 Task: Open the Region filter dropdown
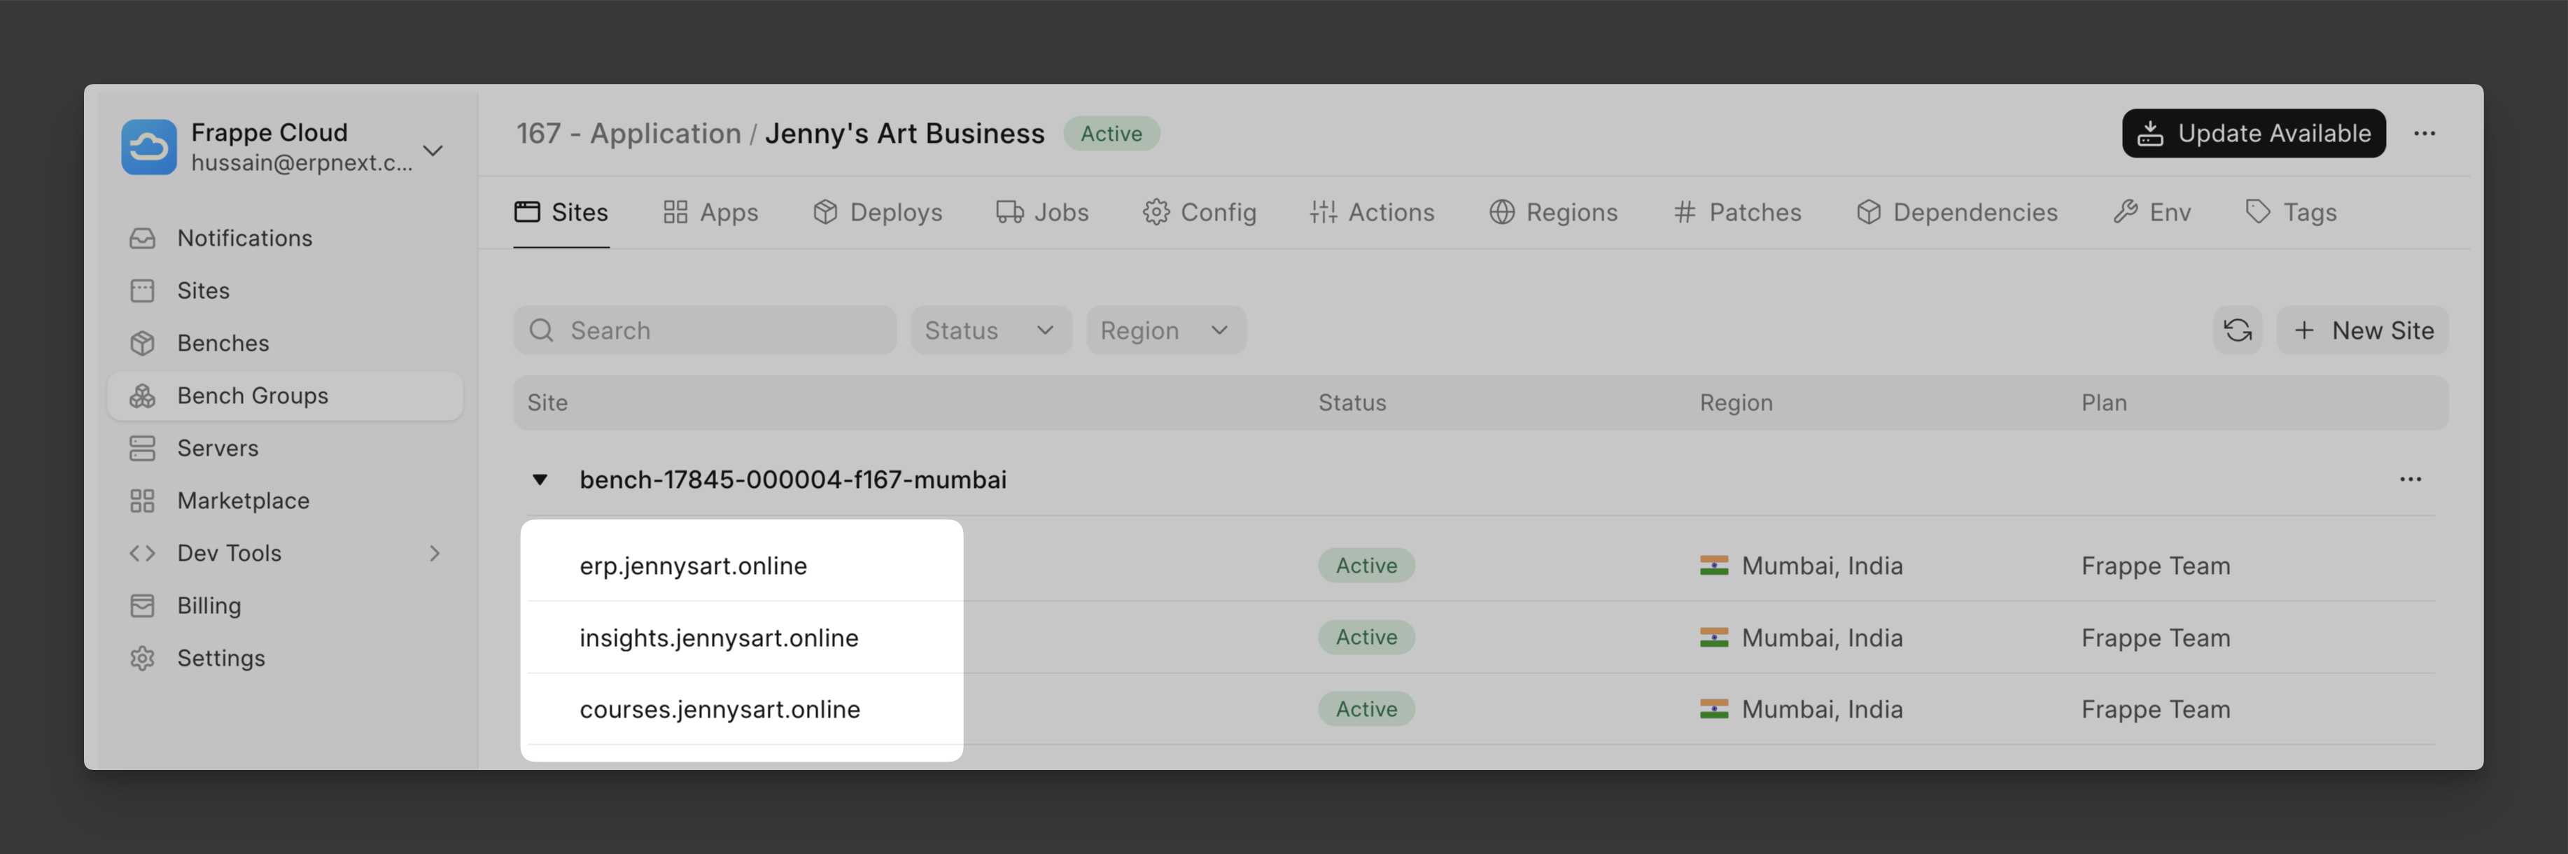click(x=1165, y=330)
